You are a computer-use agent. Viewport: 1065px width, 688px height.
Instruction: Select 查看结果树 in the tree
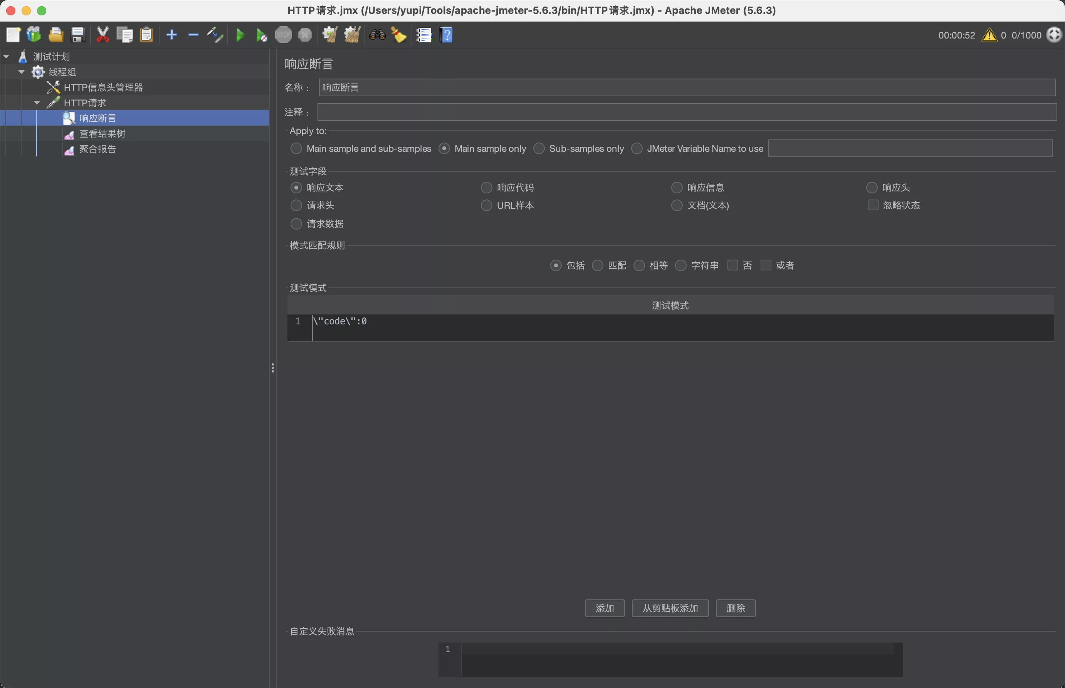[102, 134]
